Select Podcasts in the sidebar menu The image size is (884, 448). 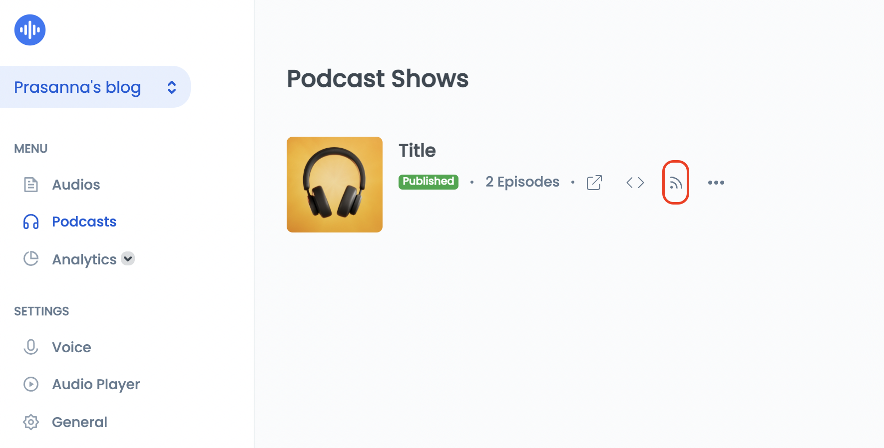click(84, 222)
